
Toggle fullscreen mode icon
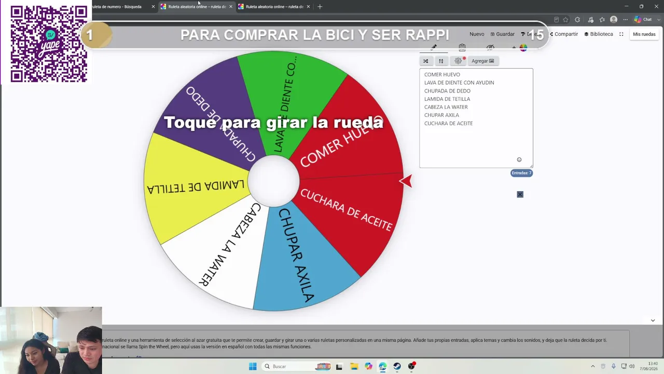[621, 34]
